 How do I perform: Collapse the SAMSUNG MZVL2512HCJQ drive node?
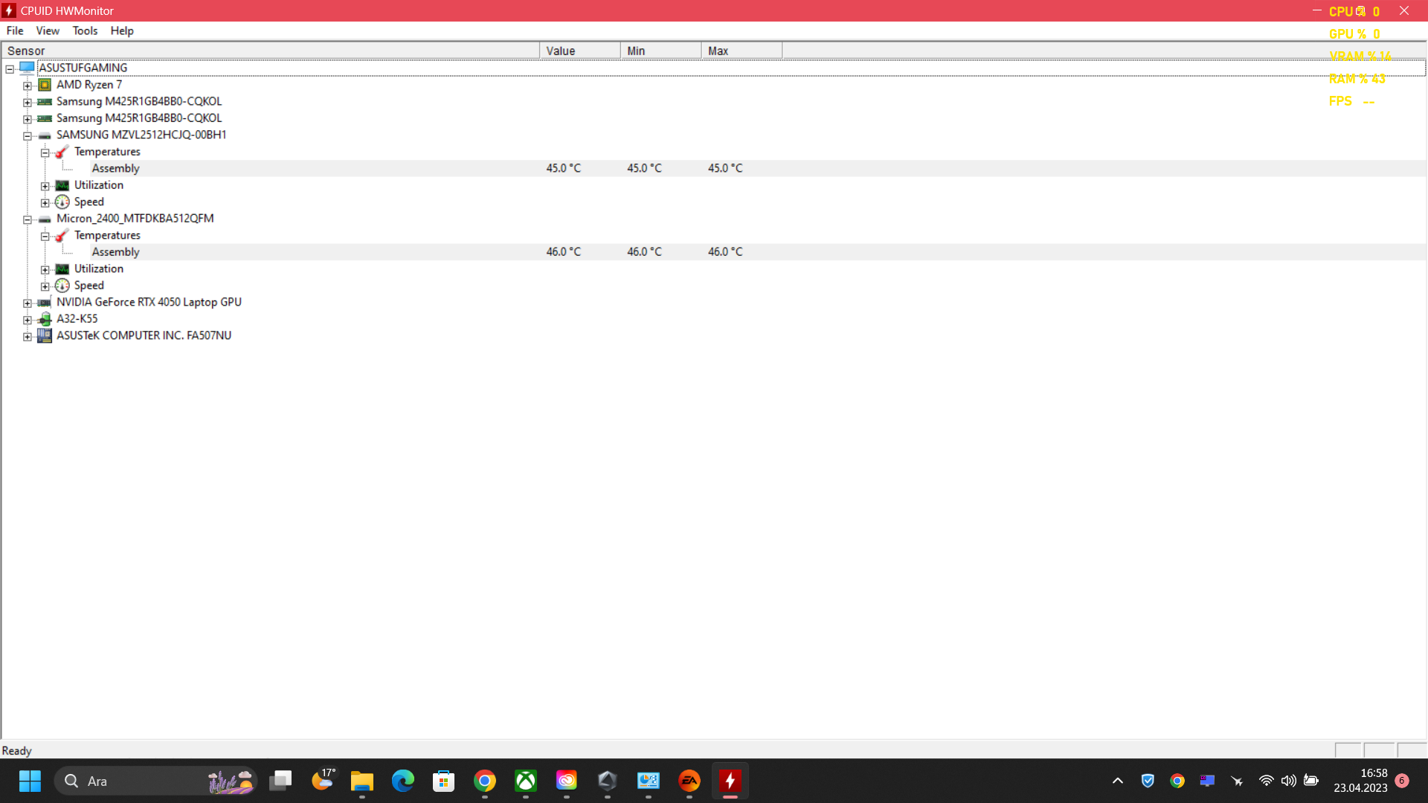pyautogui.click(x=28, y=135)
